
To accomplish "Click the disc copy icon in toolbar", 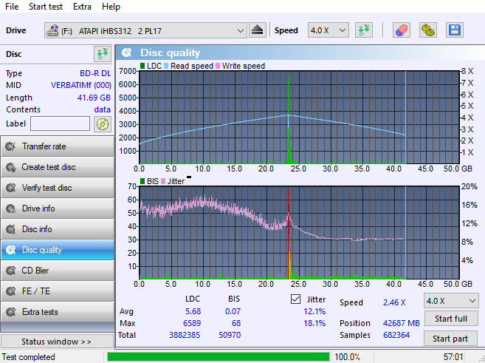I will [x=427, y=30].
